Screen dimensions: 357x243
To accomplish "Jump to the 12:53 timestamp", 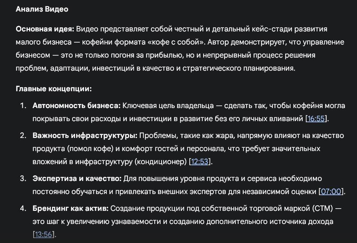I will pos(200,162).
